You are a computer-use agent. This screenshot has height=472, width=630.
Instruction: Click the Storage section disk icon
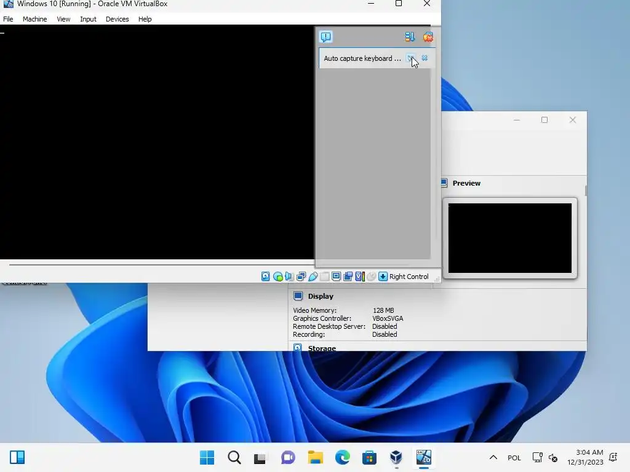click(297, 348)
